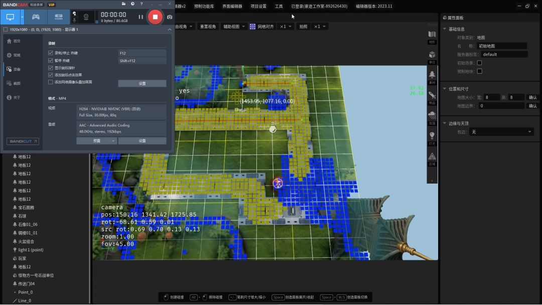The width and height of the screenshot is (542, 305).
Task: Open the 灯光 lighting tool bulb icon
Action: pos(432,137)
